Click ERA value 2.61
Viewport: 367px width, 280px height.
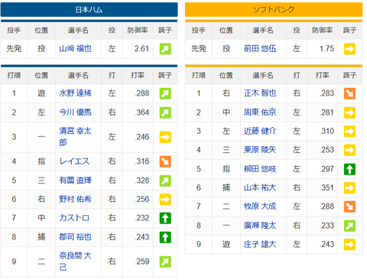[141, 48]
